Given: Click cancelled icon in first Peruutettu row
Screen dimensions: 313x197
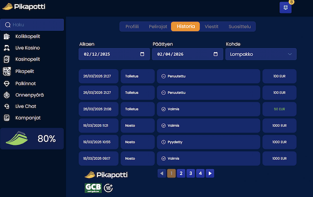Looking at the screenshot, I should click(x=164, y=76).
